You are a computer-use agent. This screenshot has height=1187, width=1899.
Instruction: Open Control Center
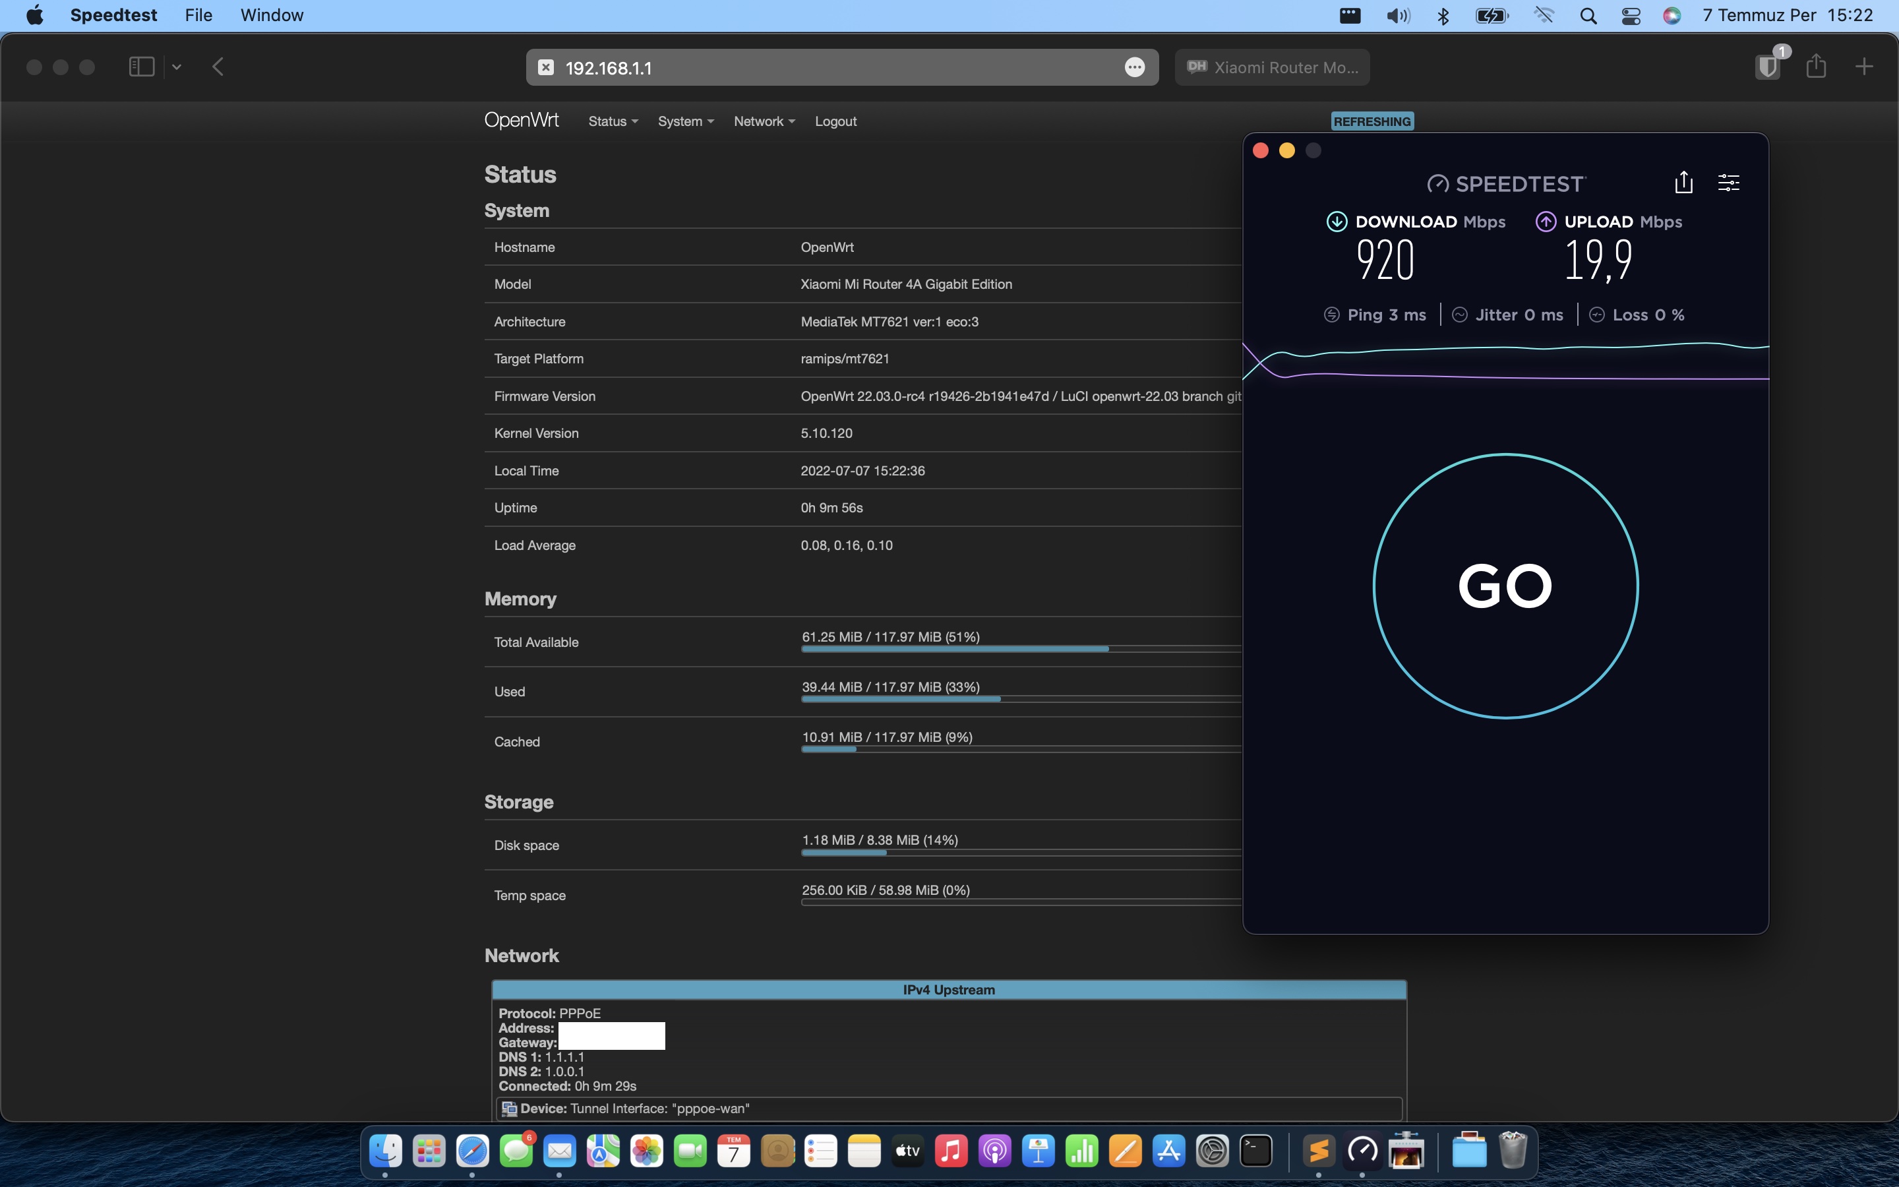[1631, 16]
